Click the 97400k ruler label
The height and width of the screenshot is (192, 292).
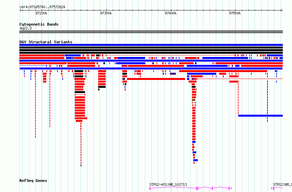point(171,13)
